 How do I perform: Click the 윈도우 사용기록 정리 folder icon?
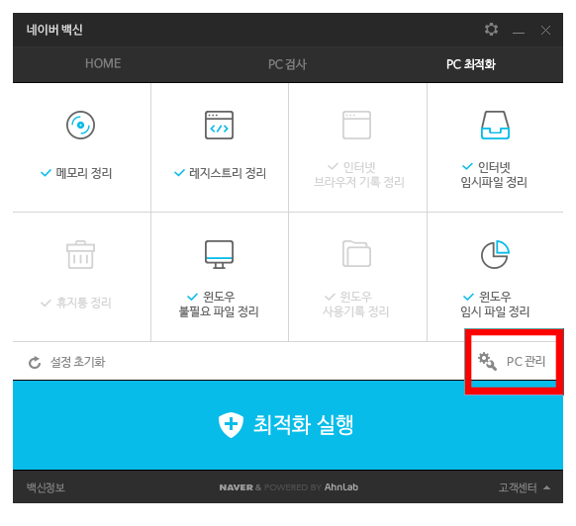tap(356, 254)
